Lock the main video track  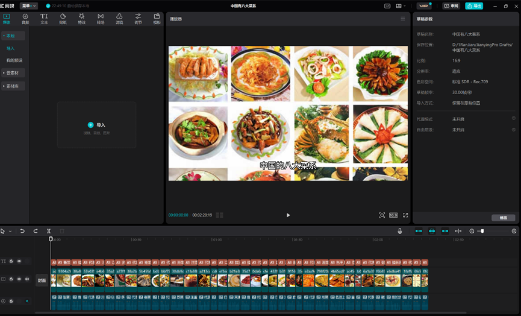tap(11, 279)
